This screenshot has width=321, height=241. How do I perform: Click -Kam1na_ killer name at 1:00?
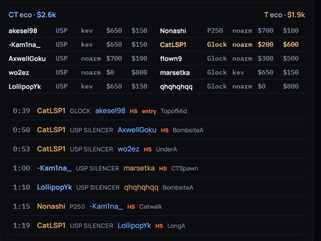coord(54,168)
